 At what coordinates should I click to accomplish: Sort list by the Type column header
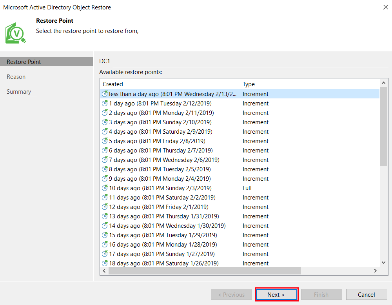point(310,84)
